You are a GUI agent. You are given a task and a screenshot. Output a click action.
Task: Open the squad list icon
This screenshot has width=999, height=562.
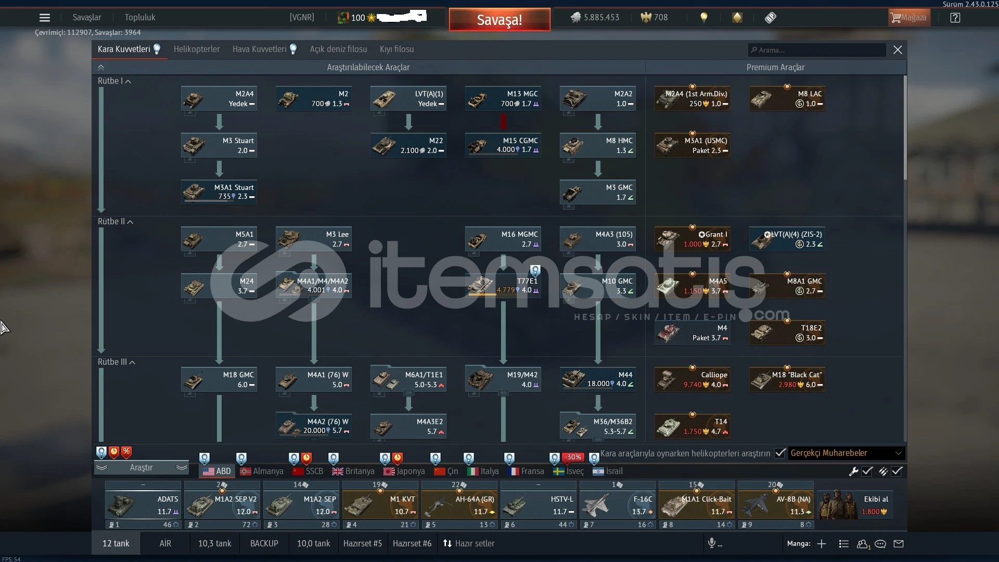click(844, 544)
